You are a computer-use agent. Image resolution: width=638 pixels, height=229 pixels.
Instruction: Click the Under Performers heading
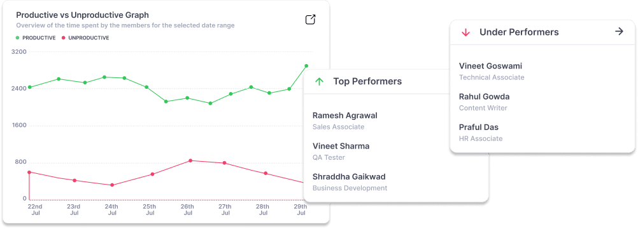tap(519, 32)
